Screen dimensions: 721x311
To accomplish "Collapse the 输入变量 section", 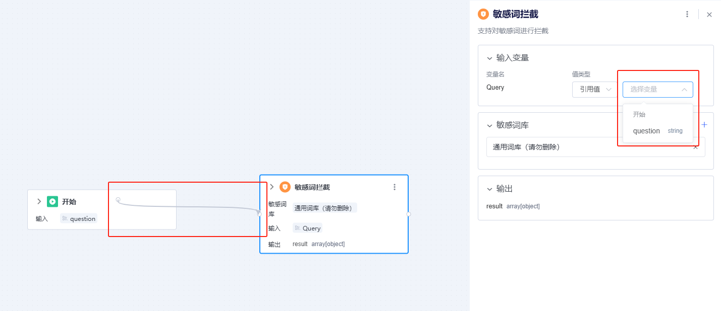I will coord(489,58).
